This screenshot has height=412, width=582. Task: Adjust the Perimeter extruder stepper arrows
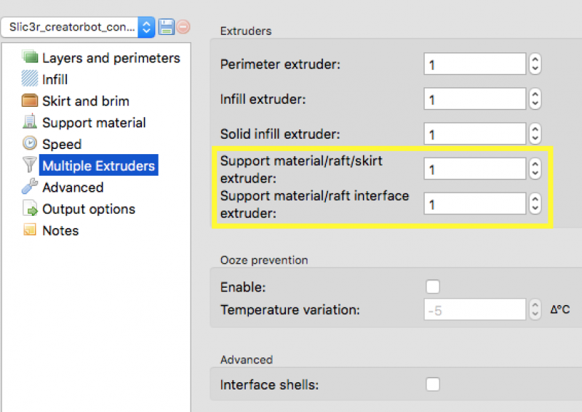pos(535,64)
